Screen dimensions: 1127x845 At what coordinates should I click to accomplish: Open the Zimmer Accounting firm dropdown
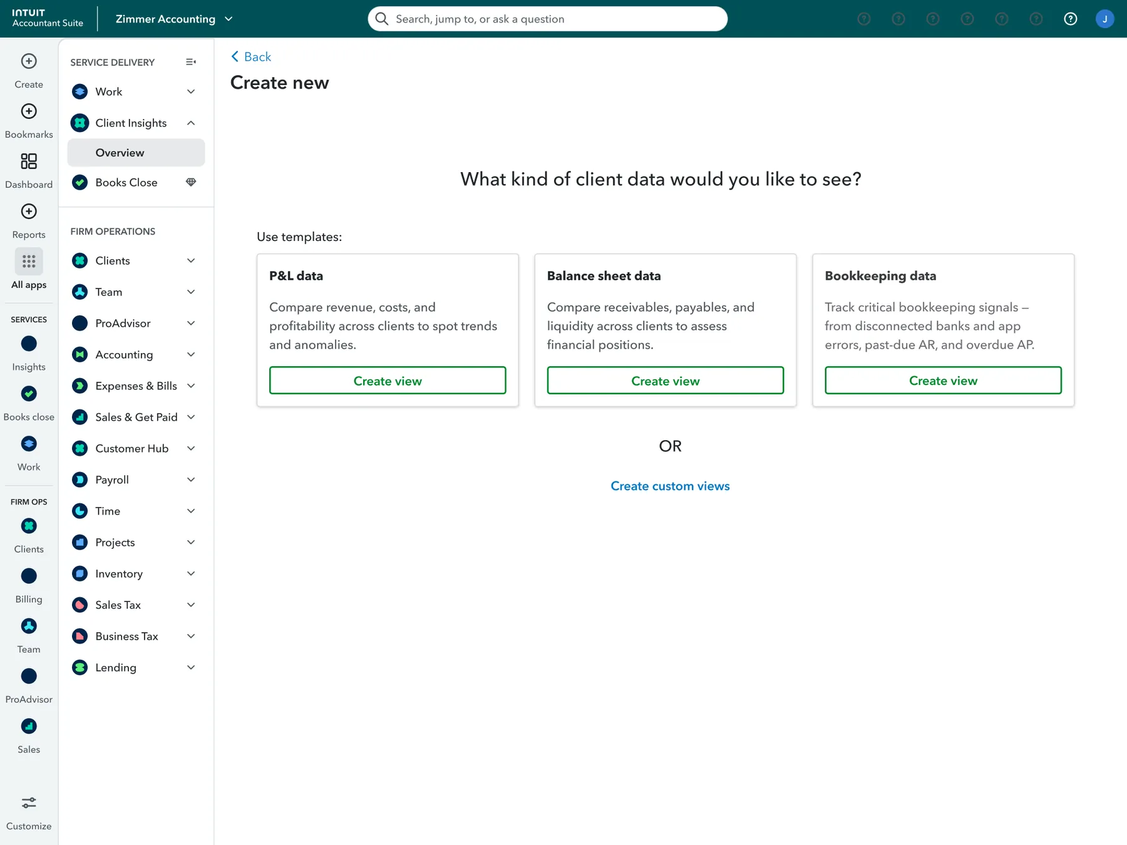pos(174,19)
